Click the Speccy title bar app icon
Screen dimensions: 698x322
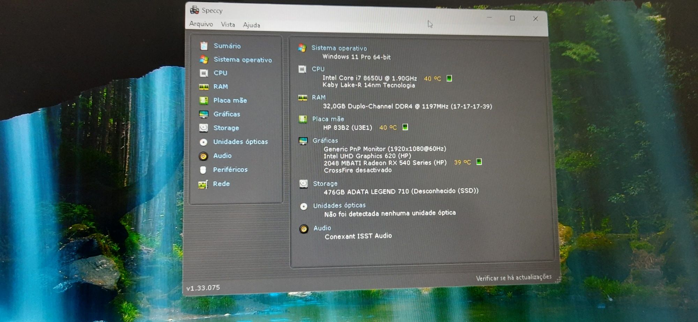[x=194, y=10]
